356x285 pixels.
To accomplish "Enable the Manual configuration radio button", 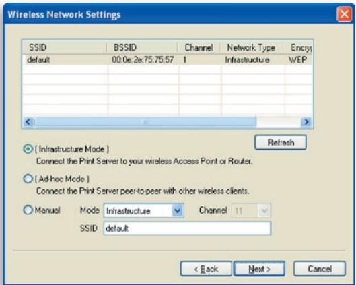I will [x=28, y=210].
